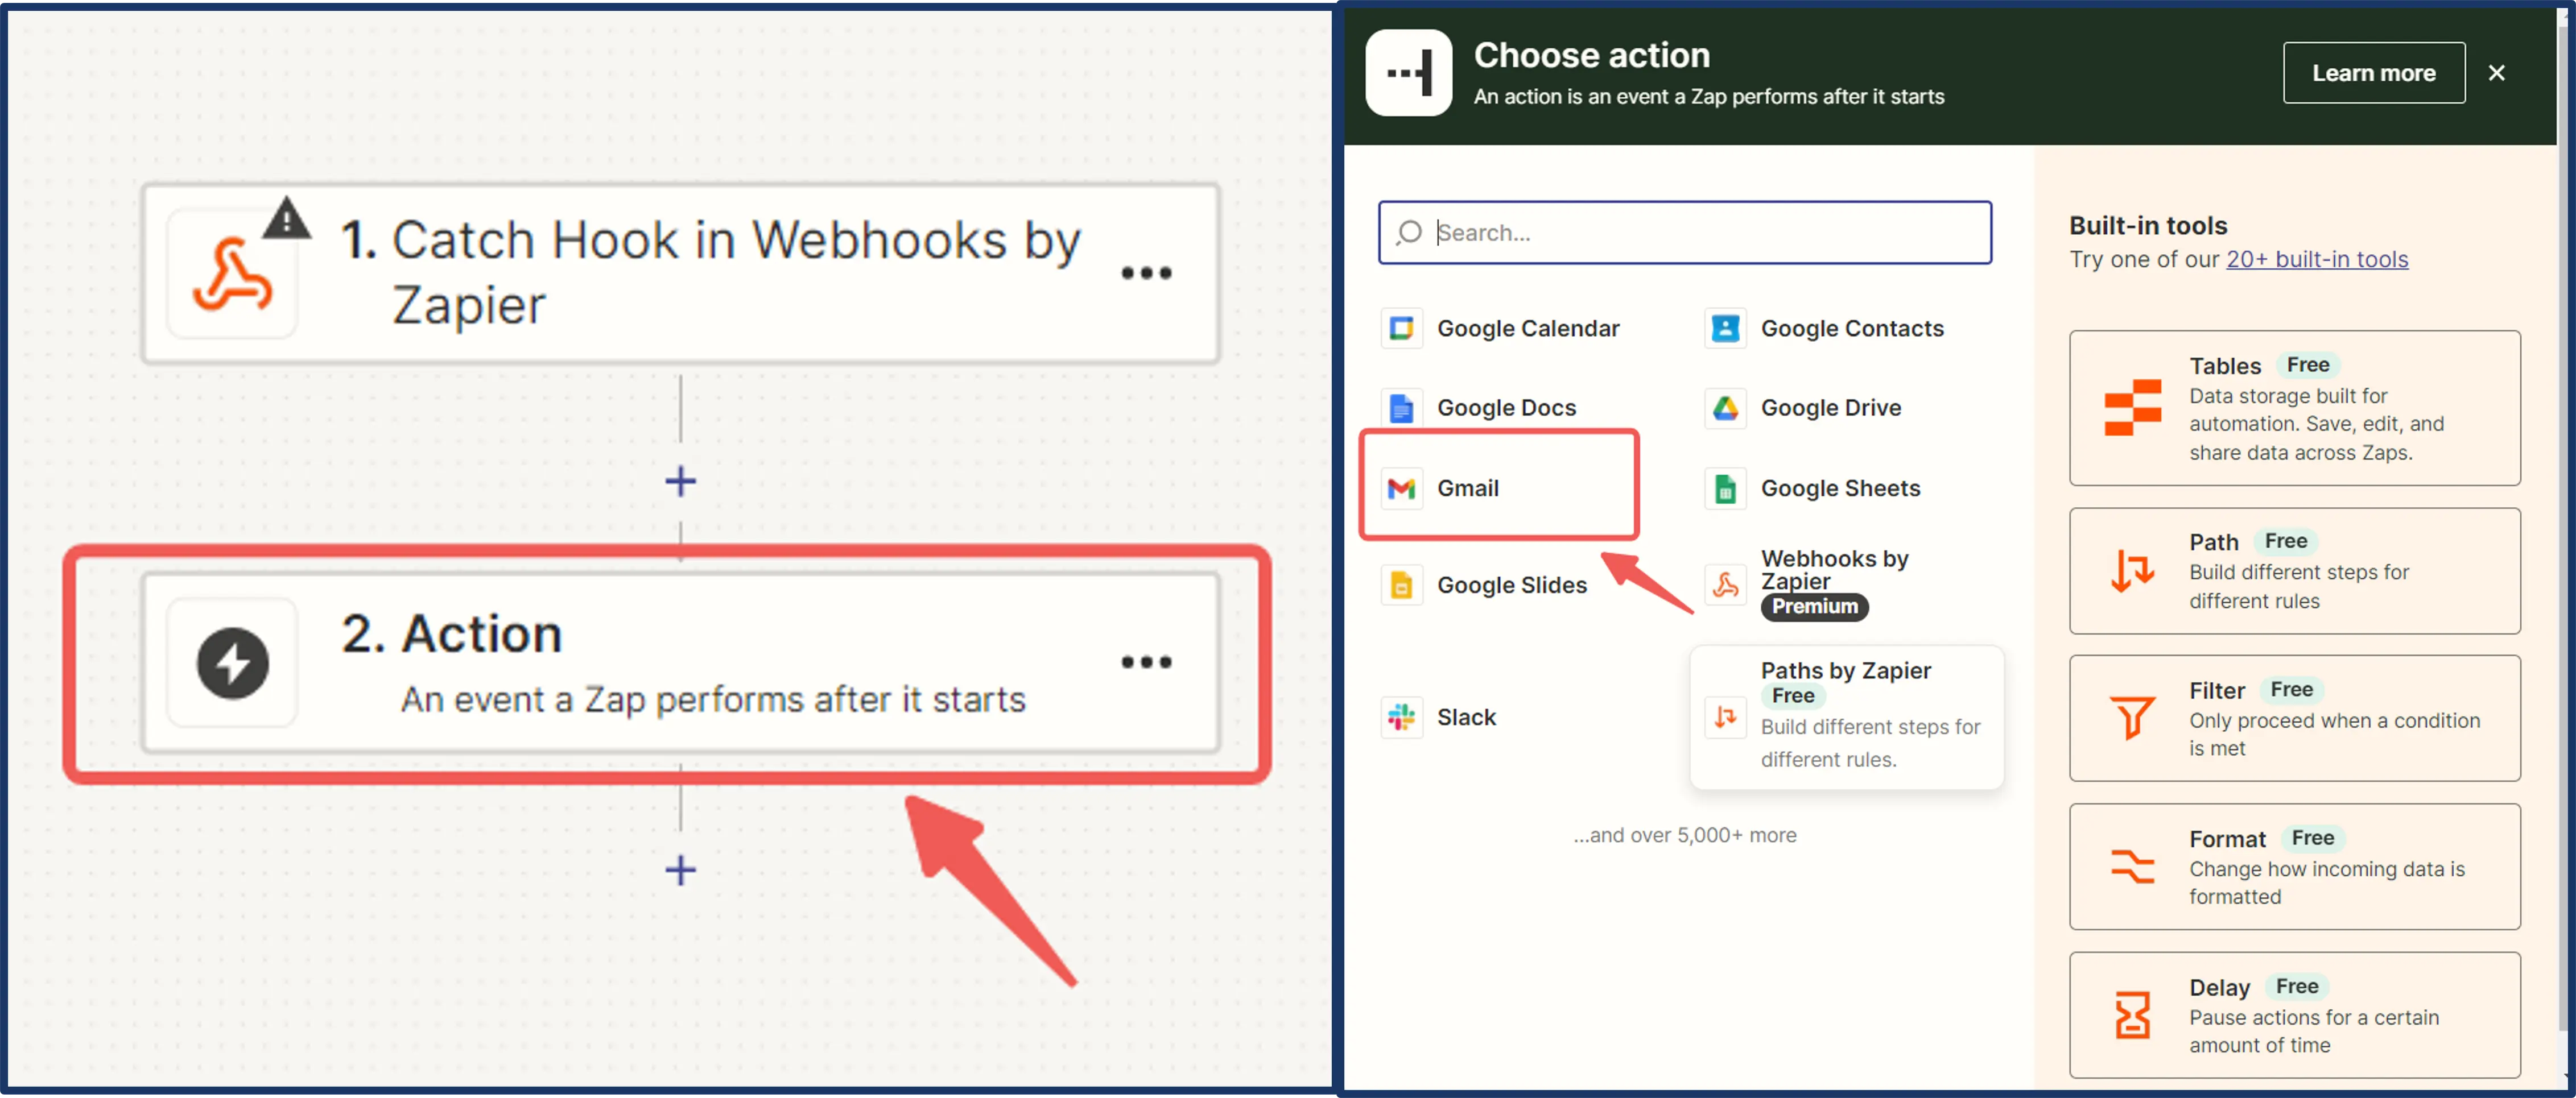Close the Choose action panel
Screen dimensions: 2576x1098
pos(2497,73)
